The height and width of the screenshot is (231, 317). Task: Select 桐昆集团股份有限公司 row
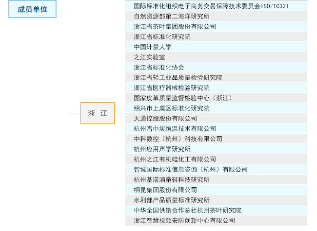(165, 190)
